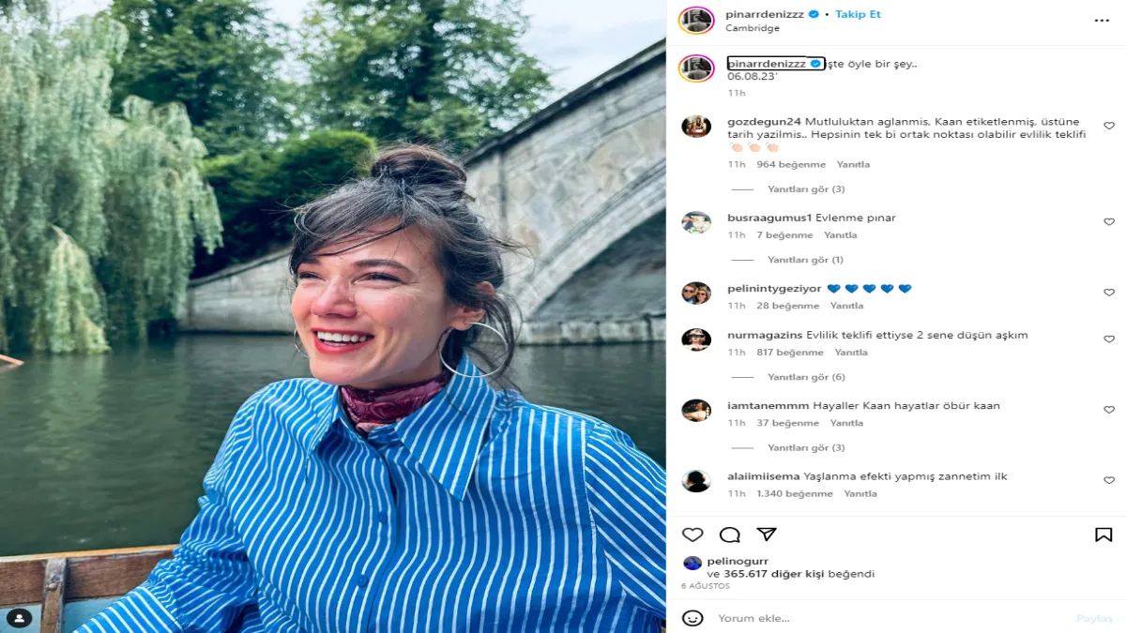Open emoji picker in comment box
The width and height of the screenshot is (1126, 633).
692,618
